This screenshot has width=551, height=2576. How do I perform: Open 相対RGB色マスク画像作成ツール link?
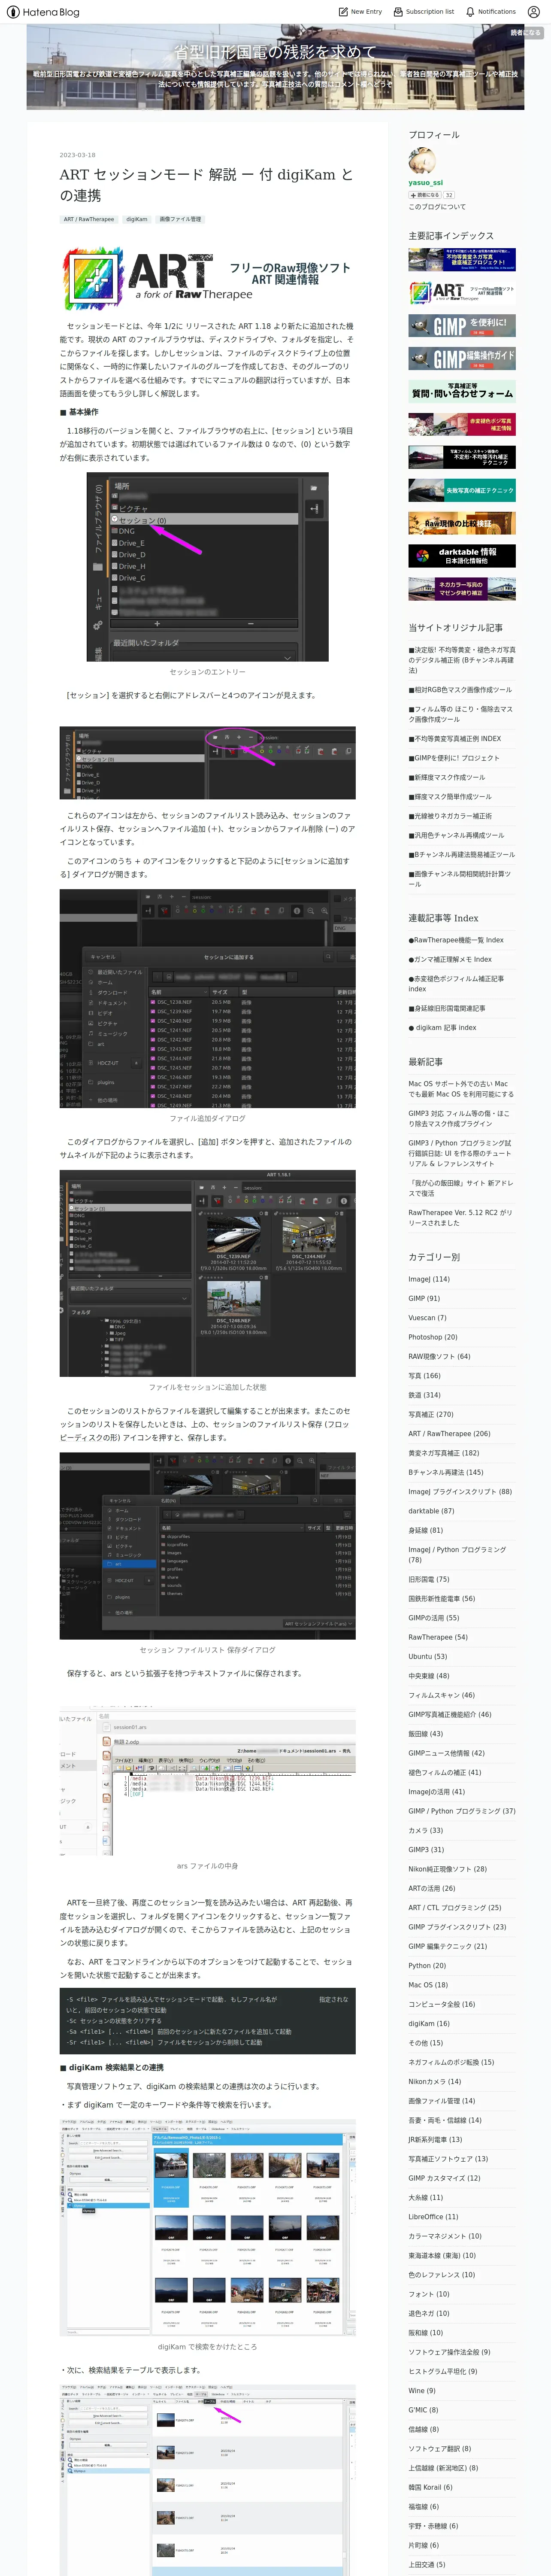tap(460, 690)
